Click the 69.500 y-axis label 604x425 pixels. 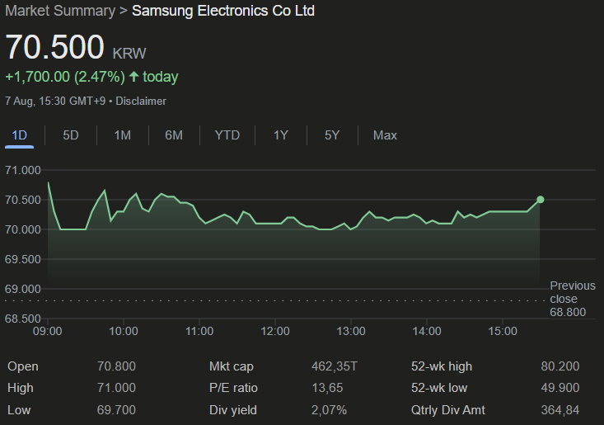coord(23,259)
